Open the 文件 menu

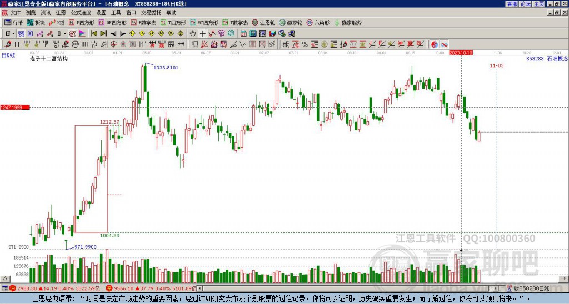16,13
